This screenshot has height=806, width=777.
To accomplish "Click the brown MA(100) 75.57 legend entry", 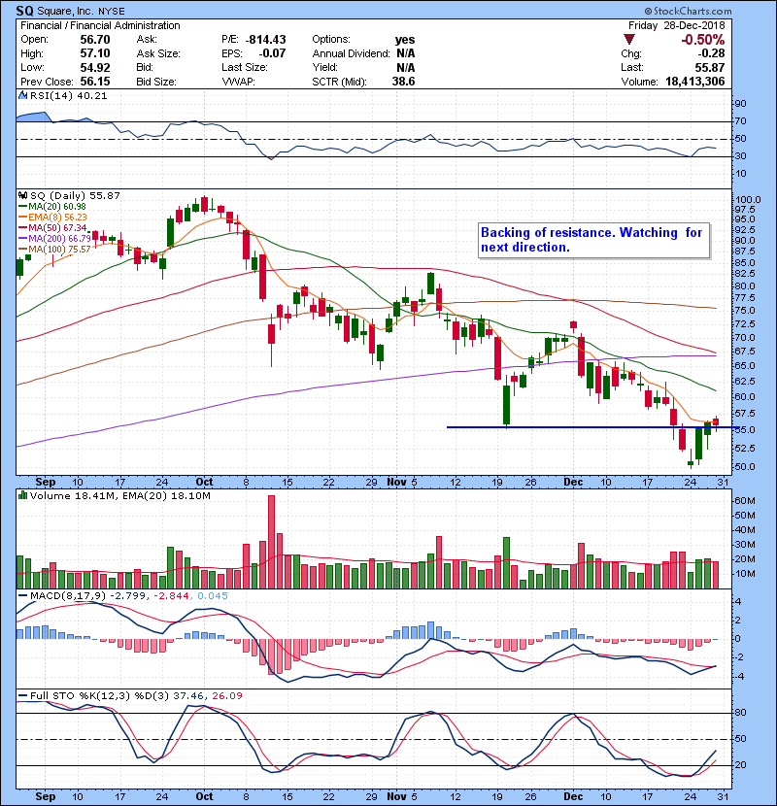I will 54,250.
